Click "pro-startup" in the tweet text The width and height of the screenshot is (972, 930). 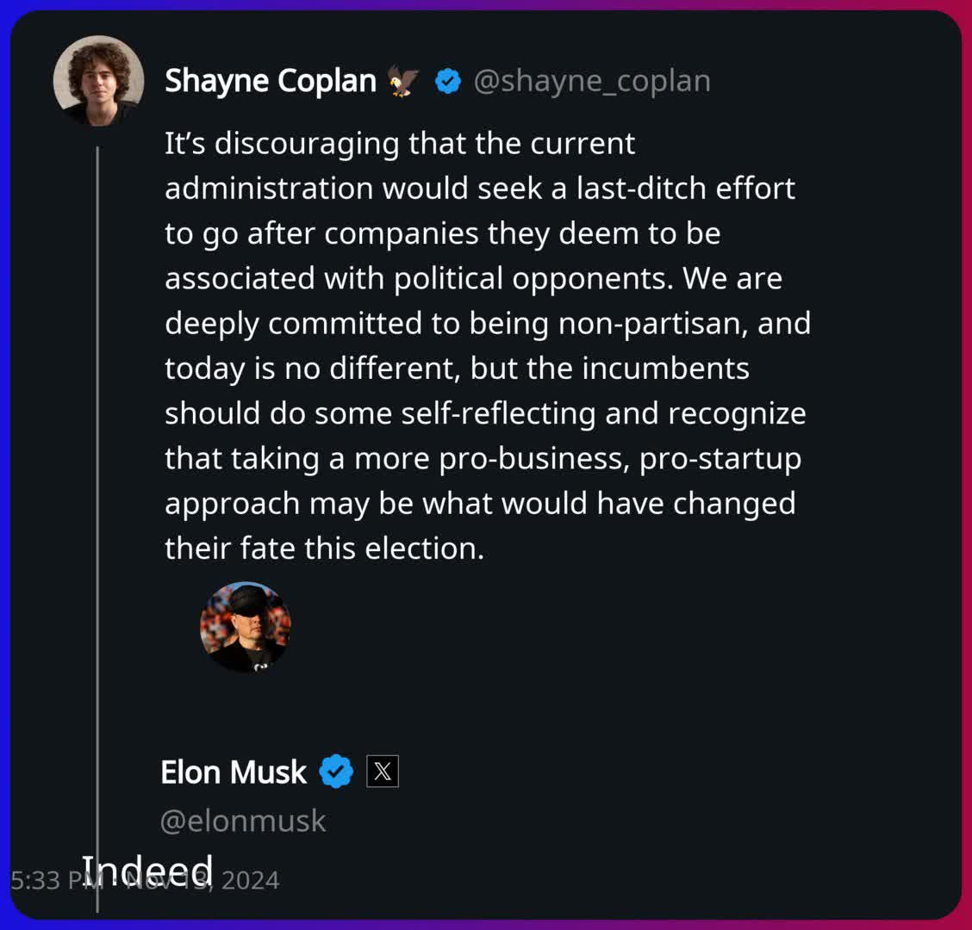(x=720, y=458)
